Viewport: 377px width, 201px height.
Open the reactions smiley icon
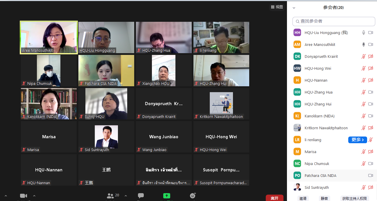click(x=193, y=195)
